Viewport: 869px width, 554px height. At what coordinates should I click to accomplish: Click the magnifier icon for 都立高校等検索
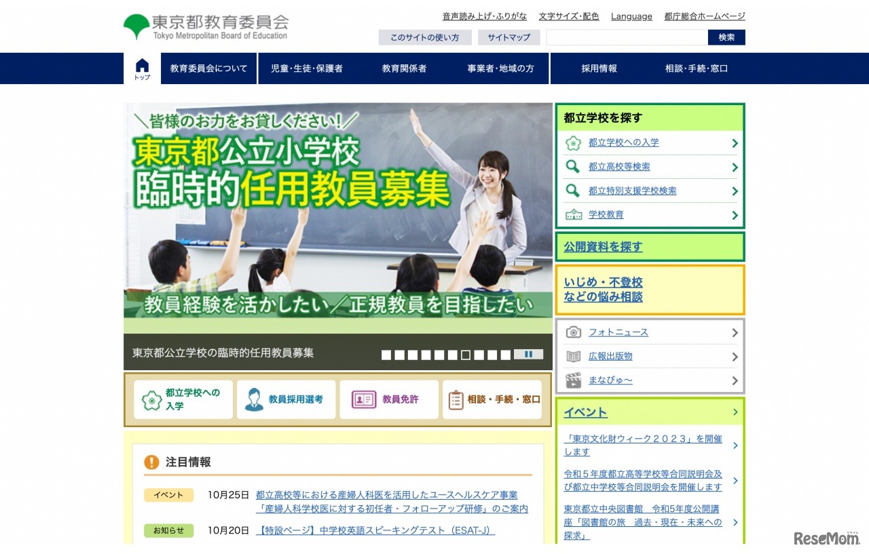[572, 166]
